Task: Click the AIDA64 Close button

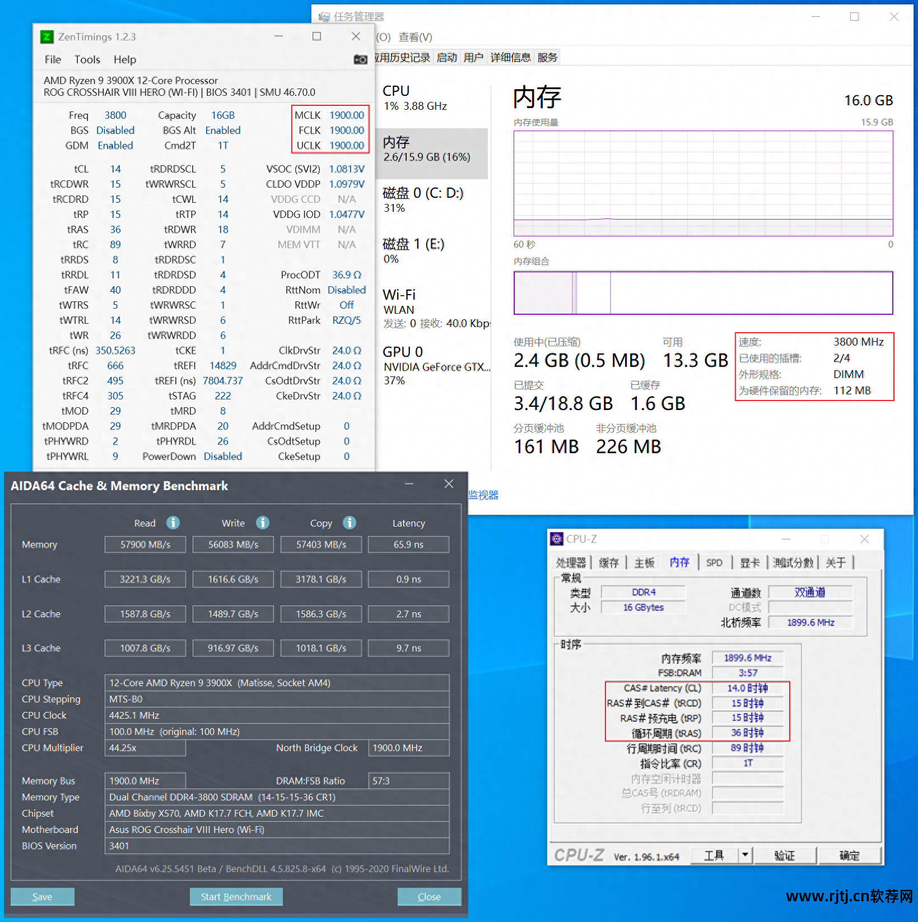Action: [x=429, y=897]
